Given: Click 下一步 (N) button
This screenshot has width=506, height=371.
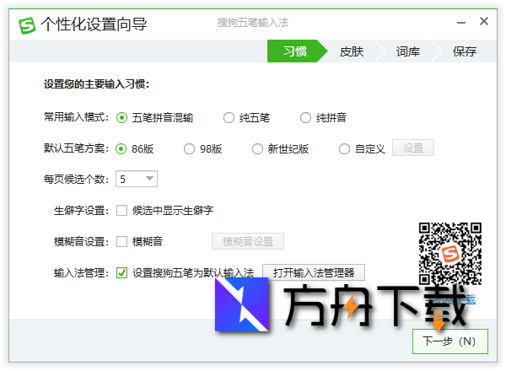Looking at the screenshot, I should (450, 341).
